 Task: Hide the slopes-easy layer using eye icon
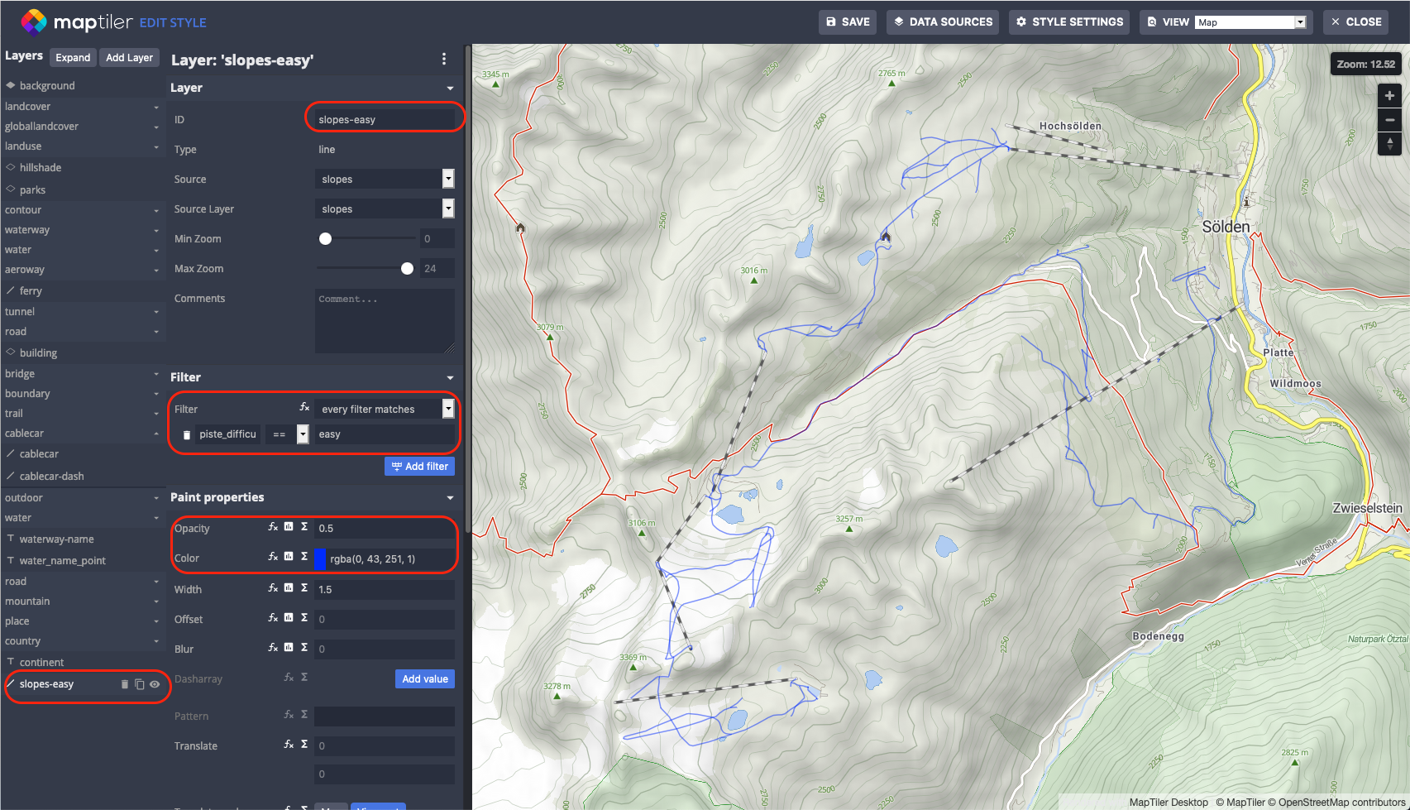(155, 684)
